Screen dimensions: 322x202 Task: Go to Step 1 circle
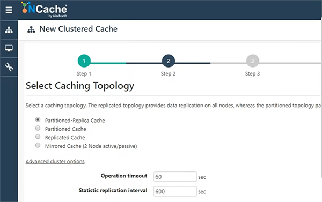coord(84,61)
